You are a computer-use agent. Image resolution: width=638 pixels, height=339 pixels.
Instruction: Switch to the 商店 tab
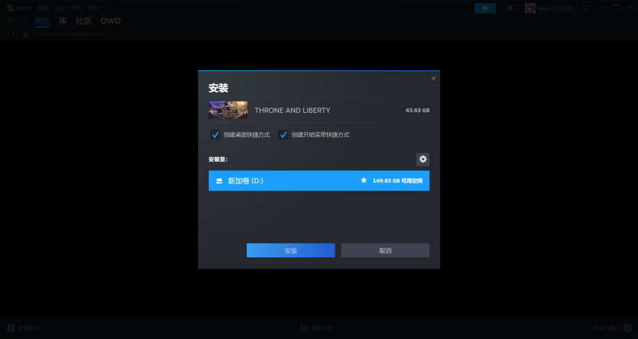42,21
